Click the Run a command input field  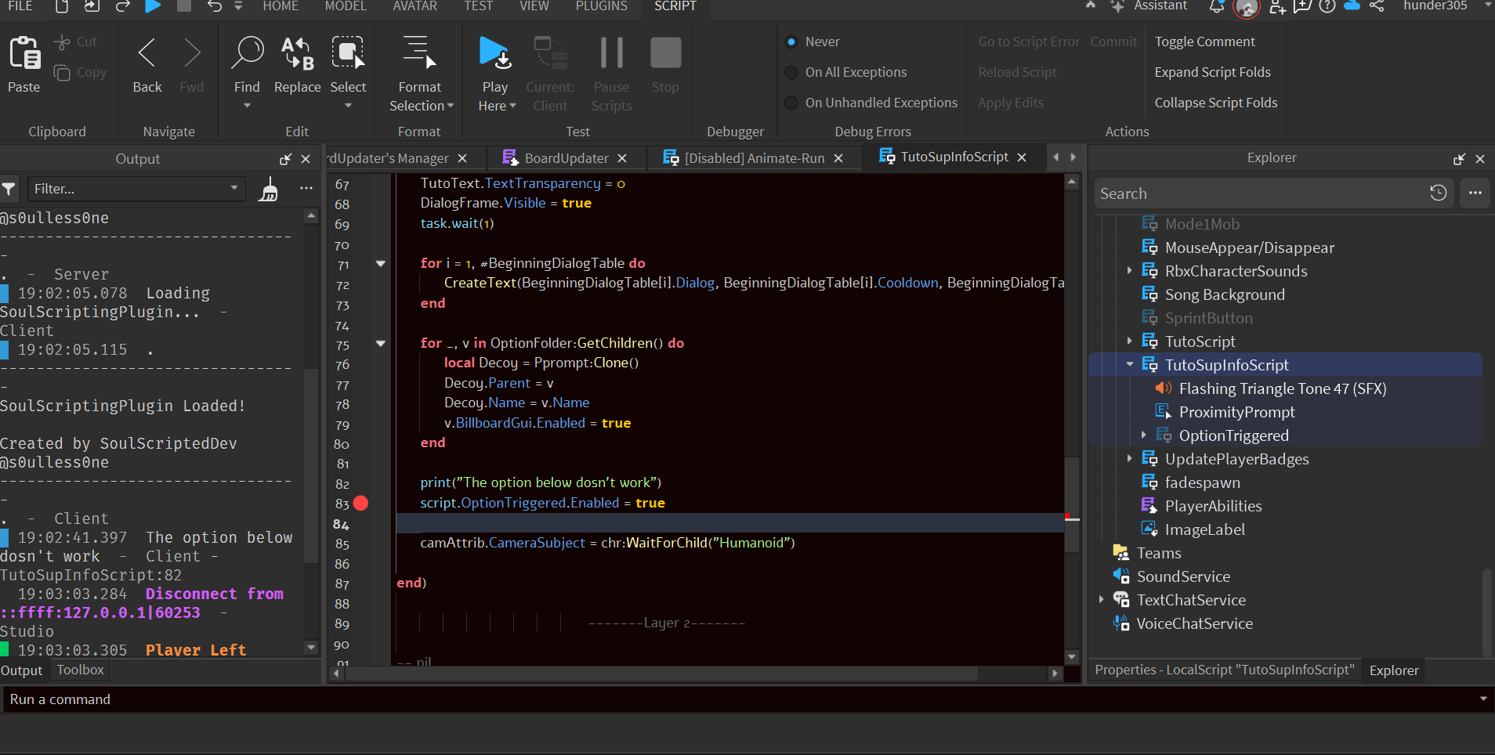[x=470, y=699]
